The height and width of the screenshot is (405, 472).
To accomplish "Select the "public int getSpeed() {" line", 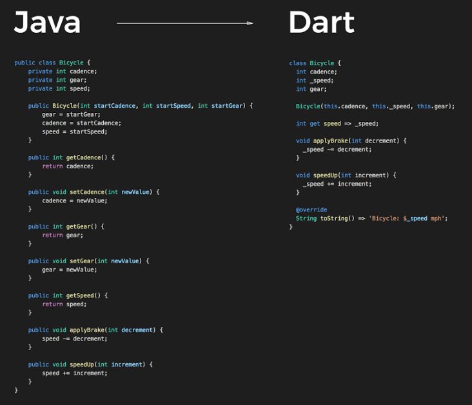I will [68, 295].
